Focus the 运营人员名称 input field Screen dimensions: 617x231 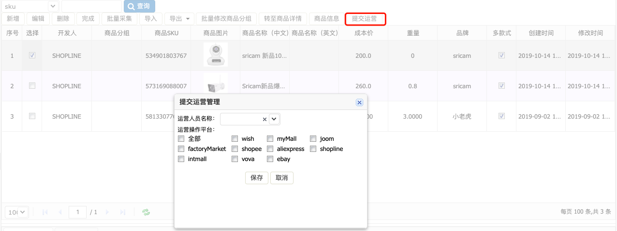point(241,119)
